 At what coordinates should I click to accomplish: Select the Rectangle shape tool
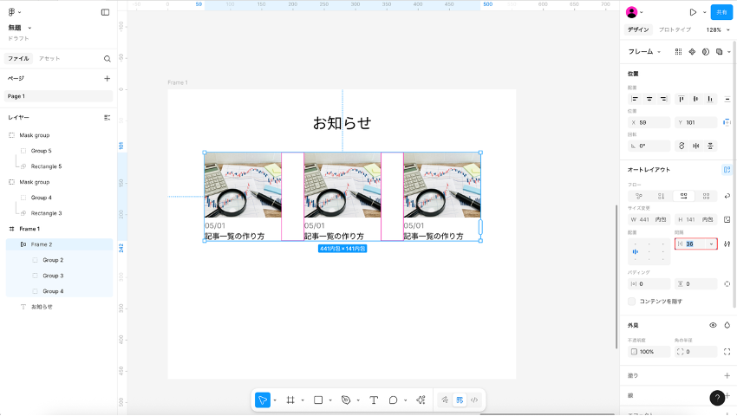coord(318,400)
